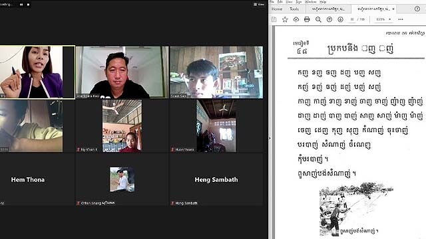The height and width of the screenshot is (239, 426).
Task: Pause the Zoom recording
Action: tap(21, 5)
